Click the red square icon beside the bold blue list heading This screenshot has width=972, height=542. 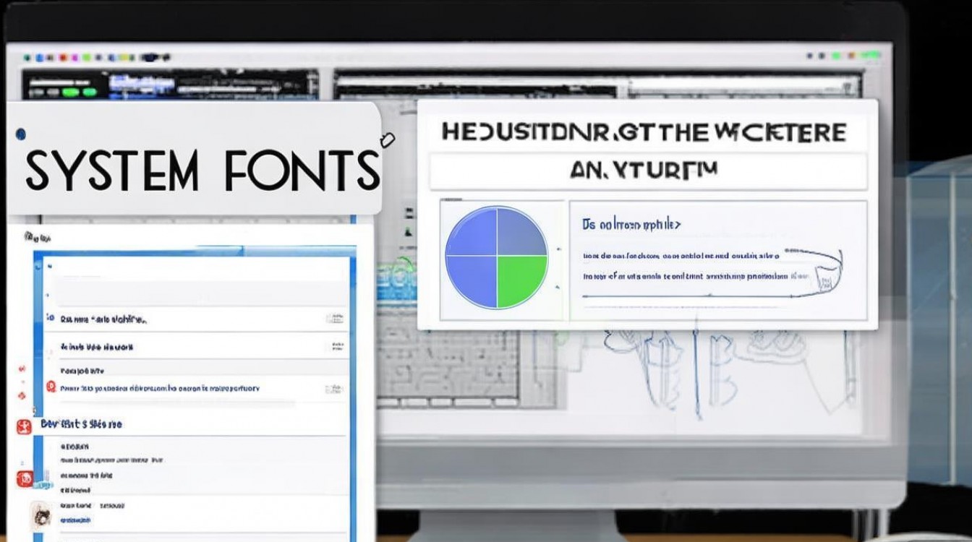coord(24,426)
